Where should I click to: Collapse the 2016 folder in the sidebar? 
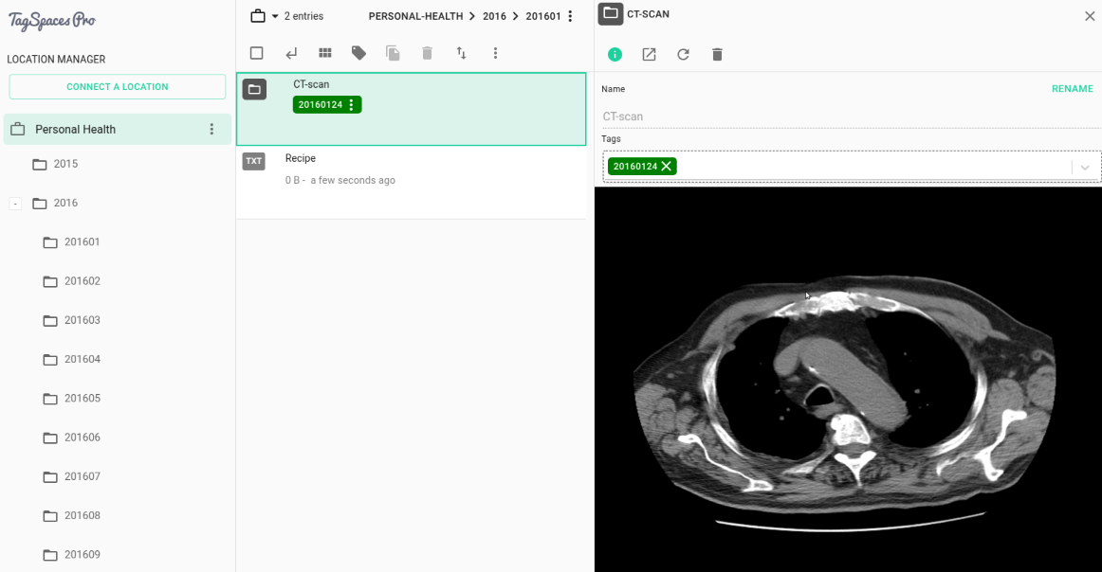[15, 203]
